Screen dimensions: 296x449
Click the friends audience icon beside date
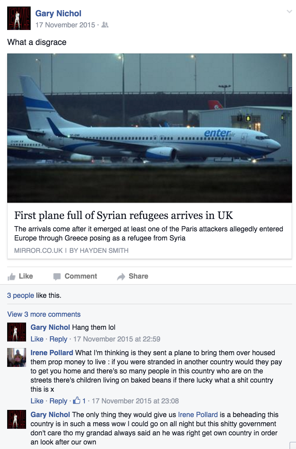click(105, 25)
